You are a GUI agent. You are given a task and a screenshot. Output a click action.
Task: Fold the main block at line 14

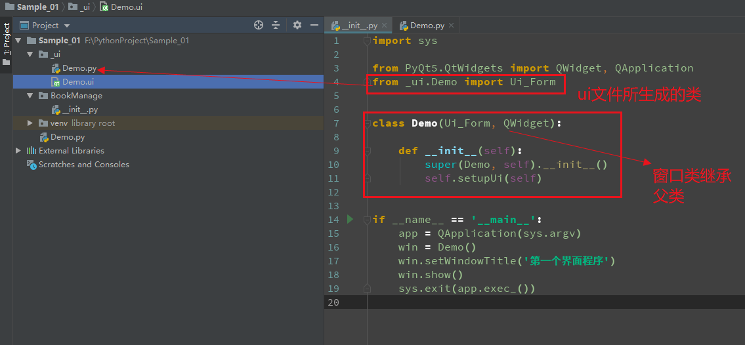pos(367,220)
